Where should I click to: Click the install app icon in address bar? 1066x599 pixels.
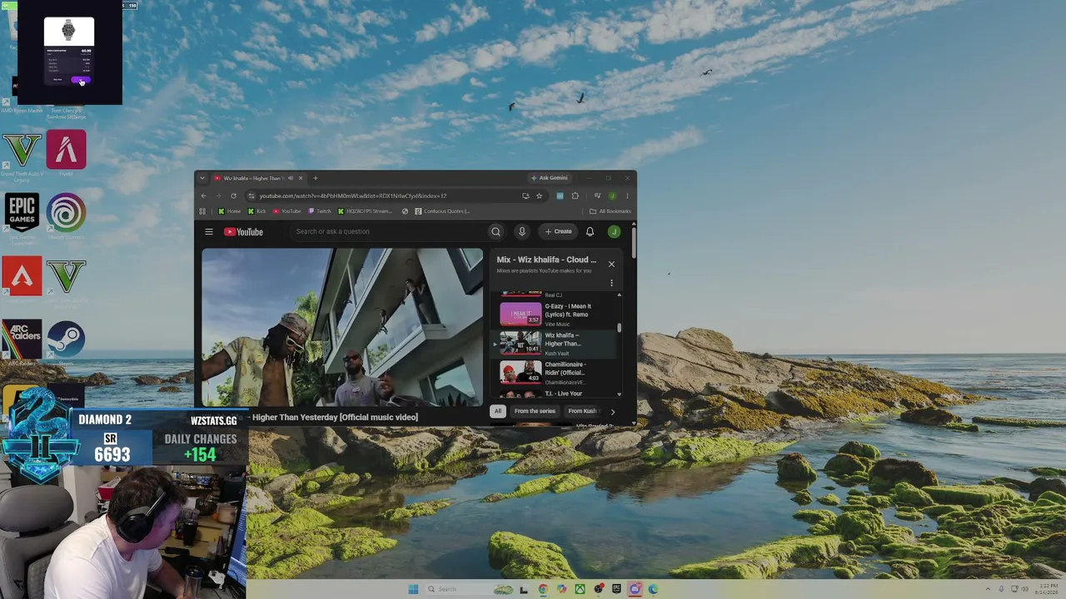(526, 196)
